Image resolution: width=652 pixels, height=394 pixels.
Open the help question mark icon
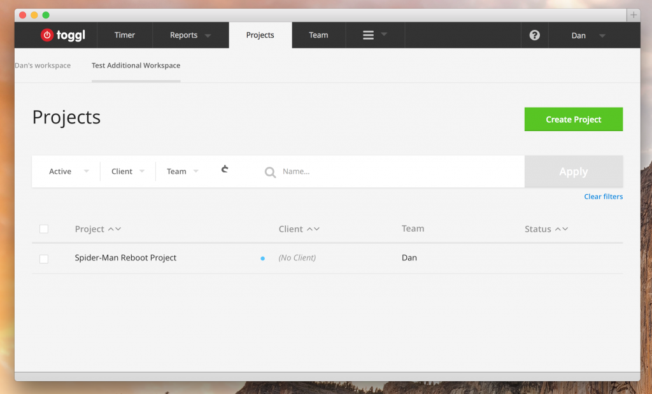pyautogui.click(x=535, y=35)
